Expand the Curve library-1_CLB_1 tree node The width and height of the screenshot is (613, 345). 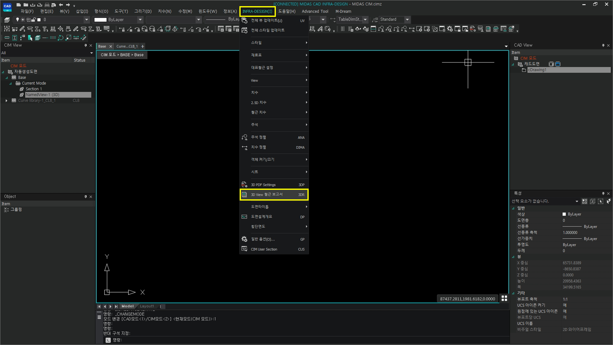pyautogui.click(x=6, y=101)
